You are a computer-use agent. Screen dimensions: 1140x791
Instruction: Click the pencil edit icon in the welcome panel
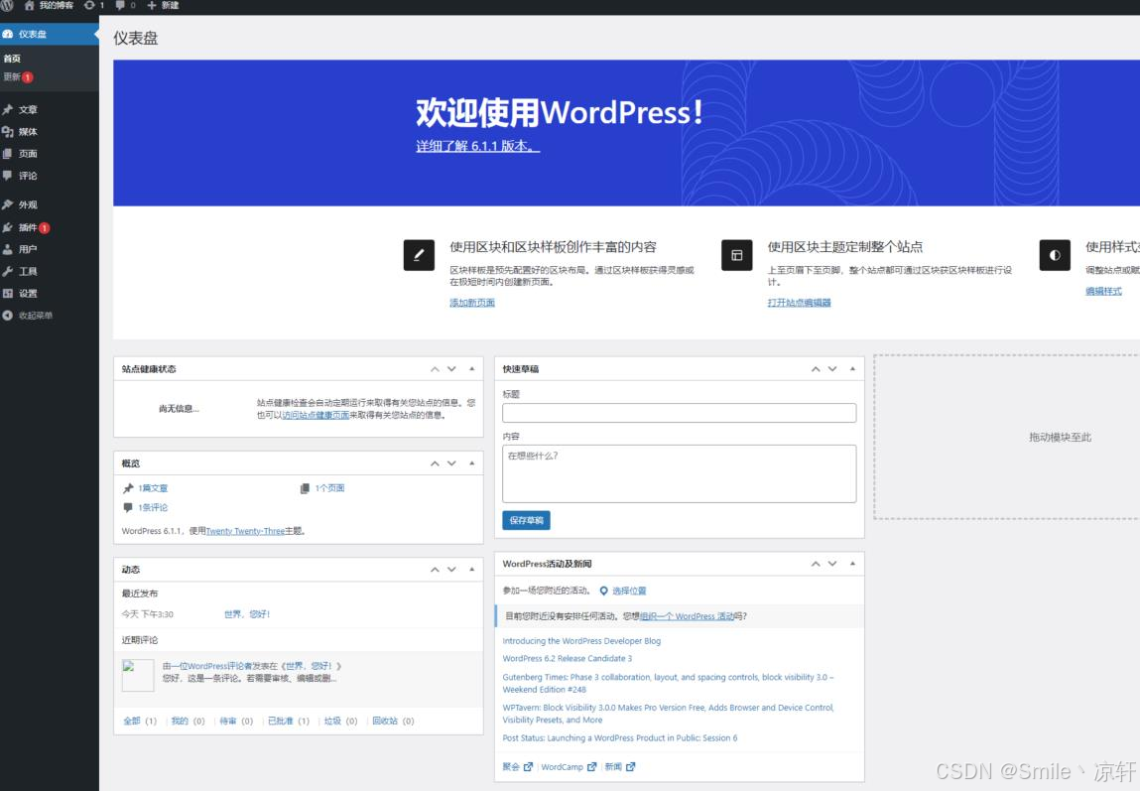pos(419,255)
